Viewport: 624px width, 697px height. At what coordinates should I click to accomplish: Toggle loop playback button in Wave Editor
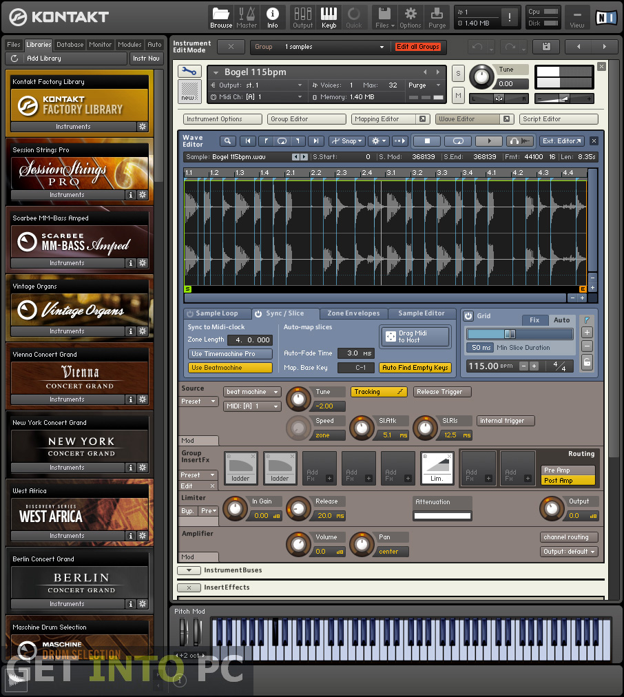point(458,141)
